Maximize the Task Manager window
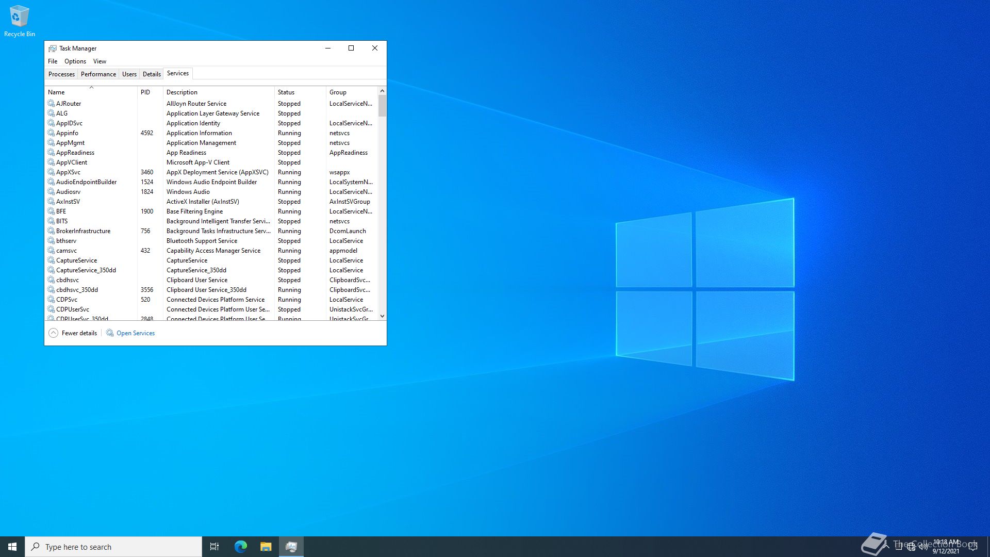 tap(351, 48)
